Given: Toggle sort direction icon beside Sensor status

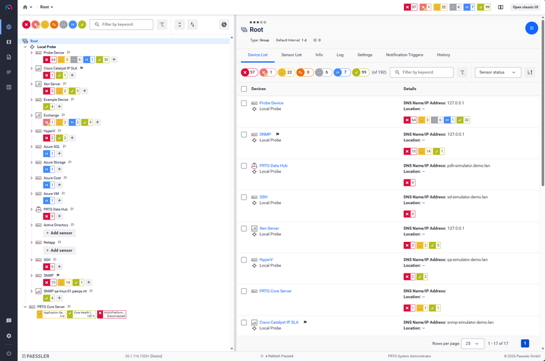Looking at the screenshot, I should pos(530,72).
